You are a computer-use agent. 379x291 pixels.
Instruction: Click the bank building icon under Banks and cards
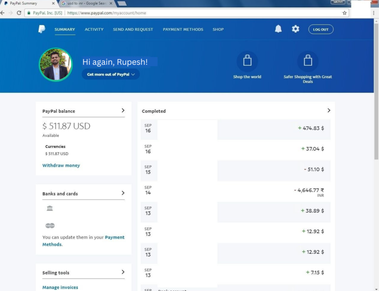pos(50,208)
